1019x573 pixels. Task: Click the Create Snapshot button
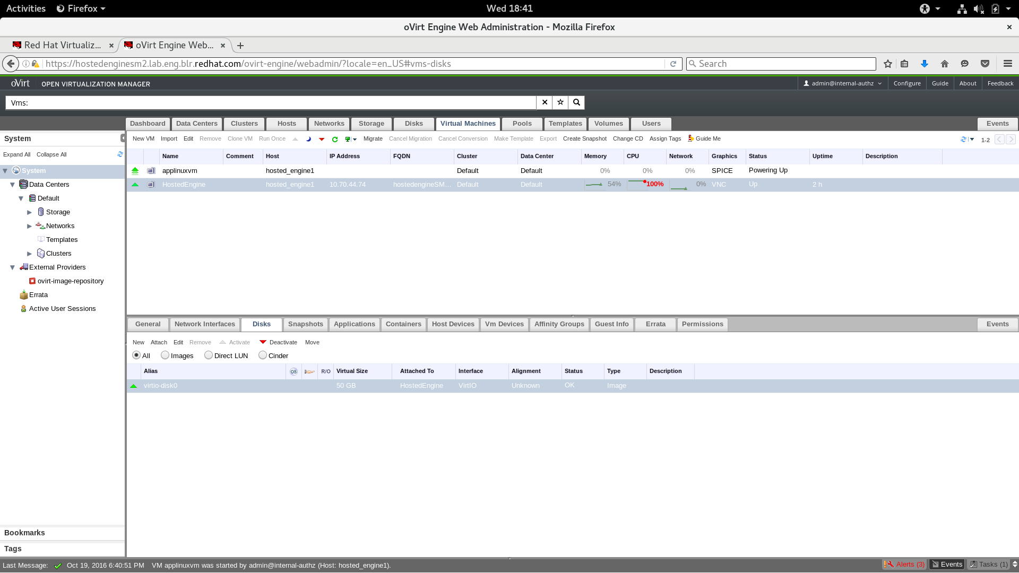[584, 139]
